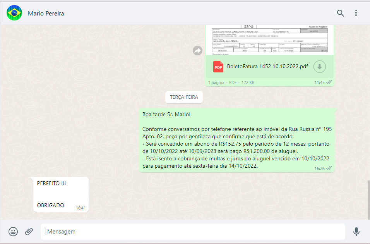Click the boleto document preview thumbnail

[270, 39]
